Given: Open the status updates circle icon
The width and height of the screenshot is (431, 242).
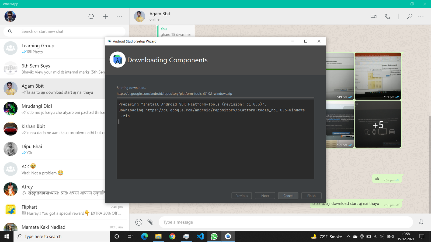Looking at the screenshot, I should [91, 16].
